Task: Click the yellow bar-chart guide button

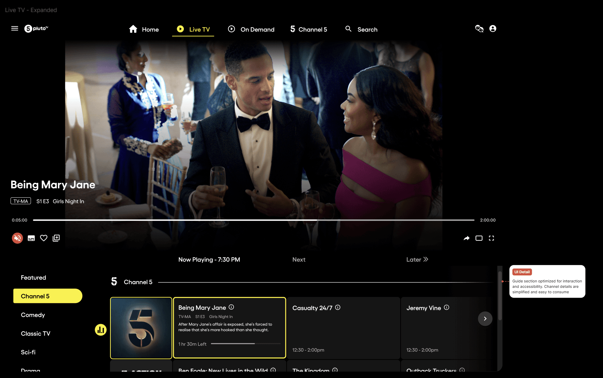Action: coord(101,330)
